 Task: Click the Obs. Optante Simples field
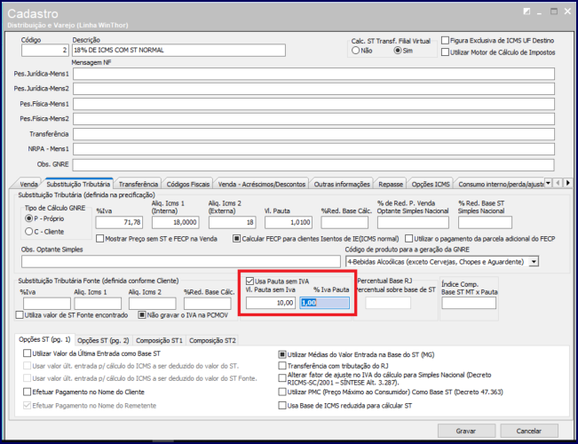click(181, 261)
